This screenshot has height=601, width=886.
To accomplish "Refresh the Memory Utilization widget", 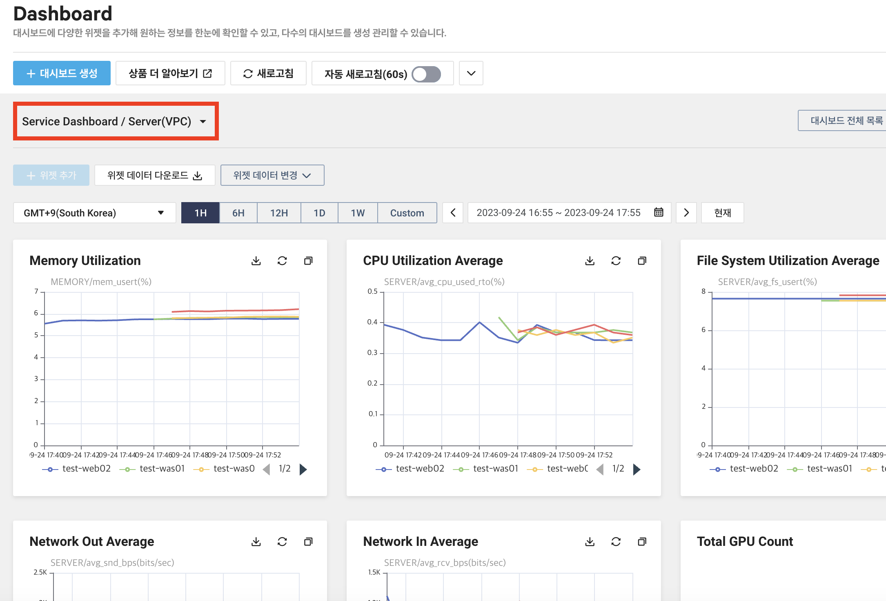I will click(282, 261).
